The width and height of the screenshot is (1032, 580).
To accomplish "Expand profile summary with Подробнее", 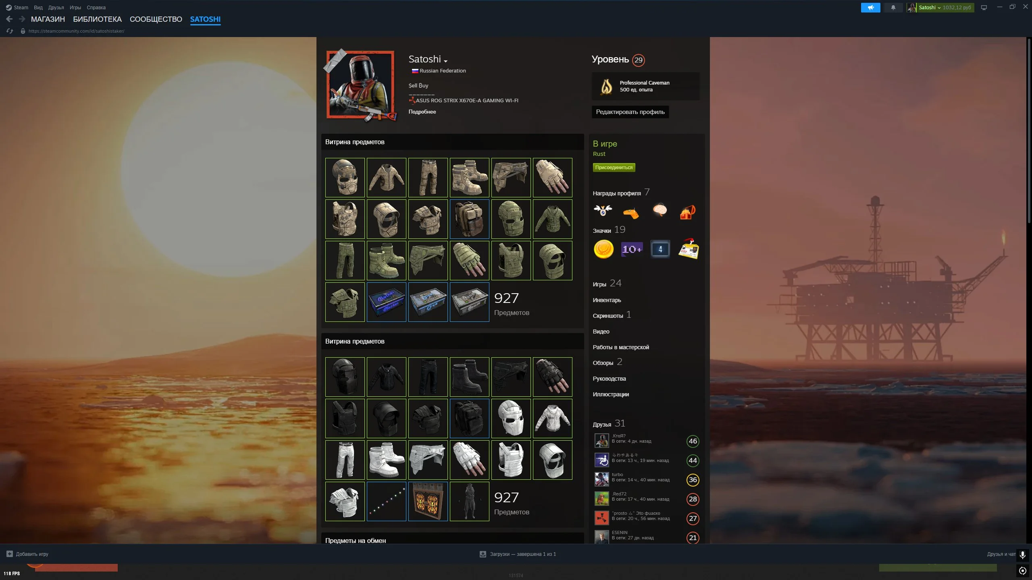I will tap(422, 112).
